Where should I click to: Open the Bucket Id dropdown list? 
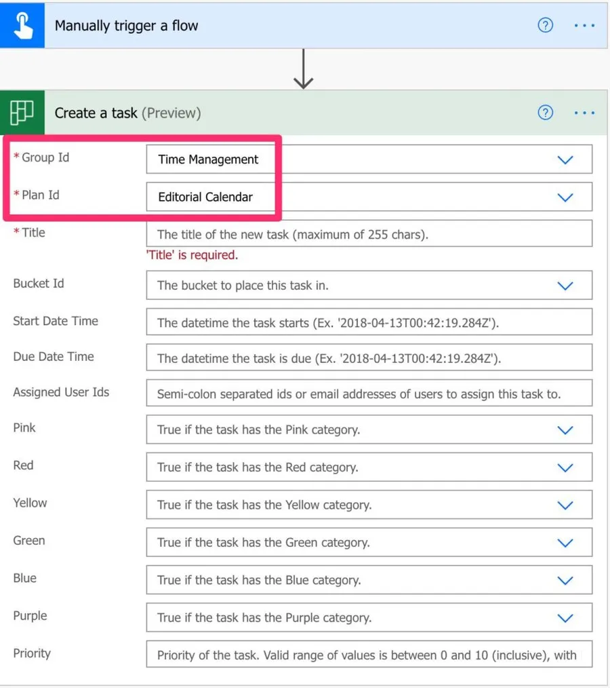click(x=565, y=286)
